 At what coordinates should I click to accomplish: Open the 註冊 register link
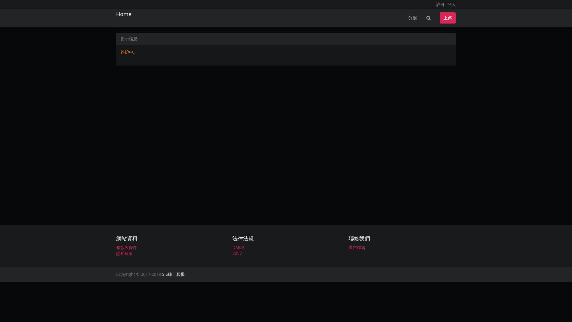[x=440, y=4]
